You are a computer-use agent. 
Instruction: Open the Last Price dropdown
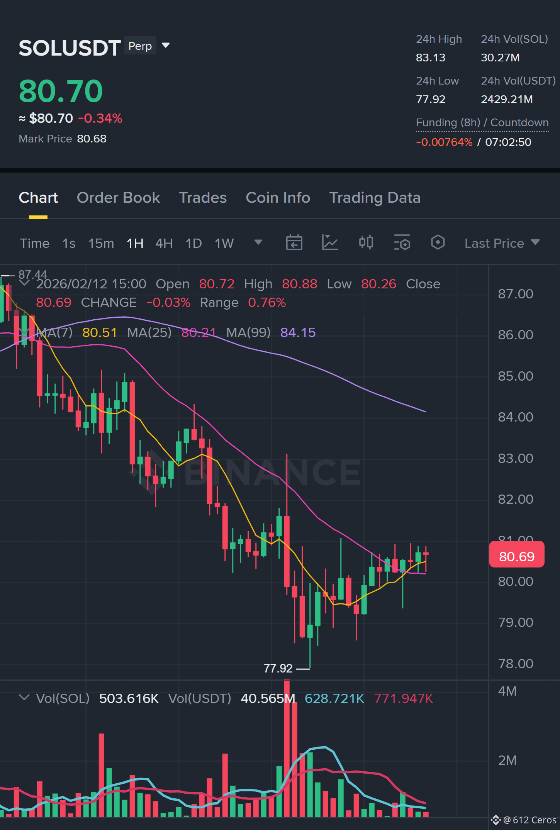pos(502,243)
